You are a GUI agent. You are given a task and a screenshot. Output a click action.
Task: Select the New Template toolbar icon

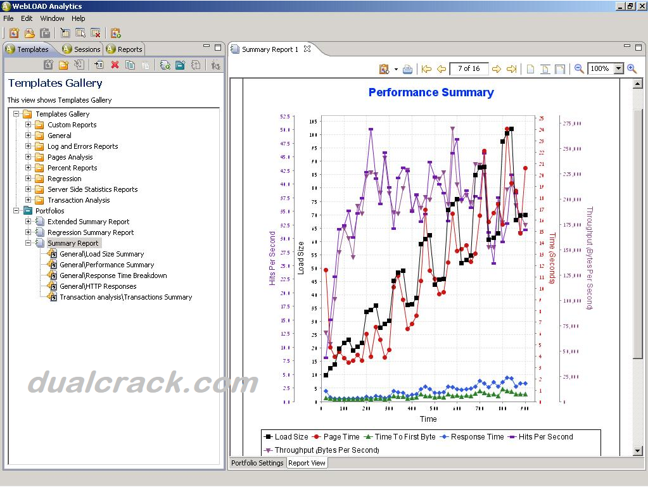tap(49, 65)
